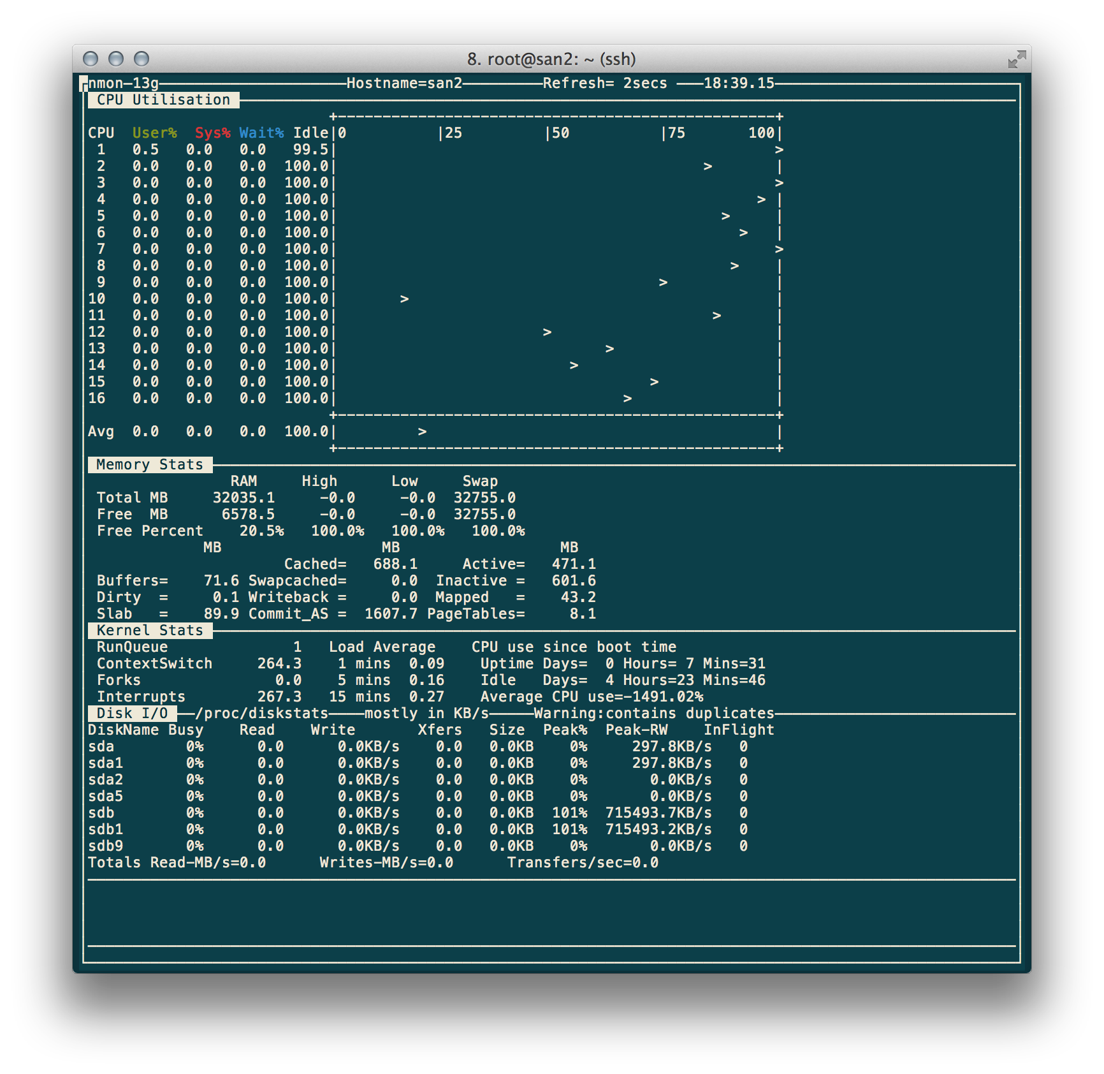This screenshot has width=1104, height=1074.
Task: Click the red 'Sys%' column header
Action: click(x=213, y=133)
